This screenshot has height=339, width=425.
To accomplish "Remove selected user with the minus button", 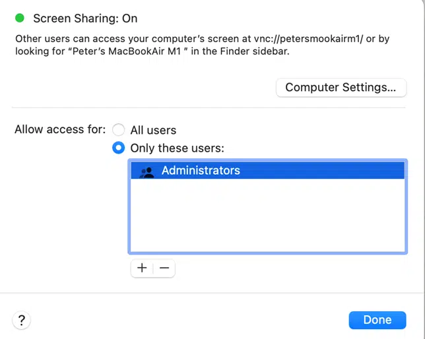I will click(164, 268).
